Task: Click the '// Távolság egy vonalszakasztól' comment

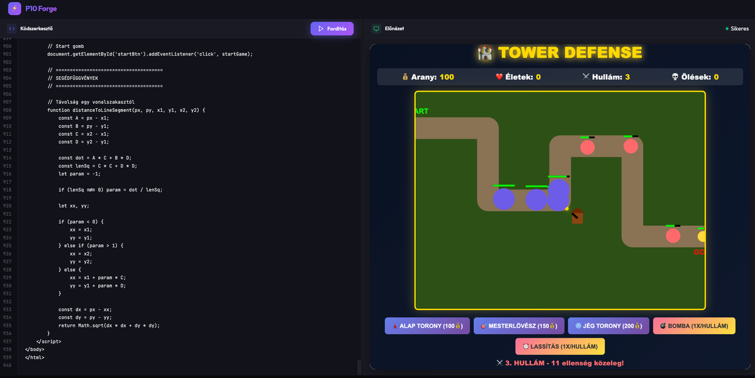Action: [91, 102]
